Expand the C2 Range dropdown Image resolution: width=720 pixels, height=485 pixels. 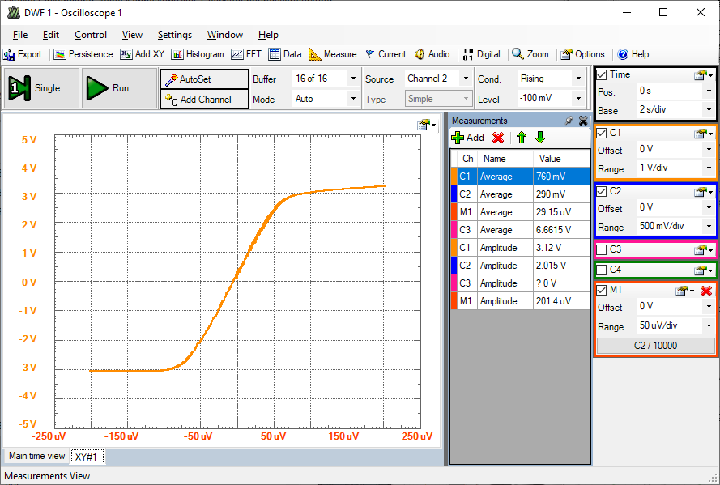[708, 227]
